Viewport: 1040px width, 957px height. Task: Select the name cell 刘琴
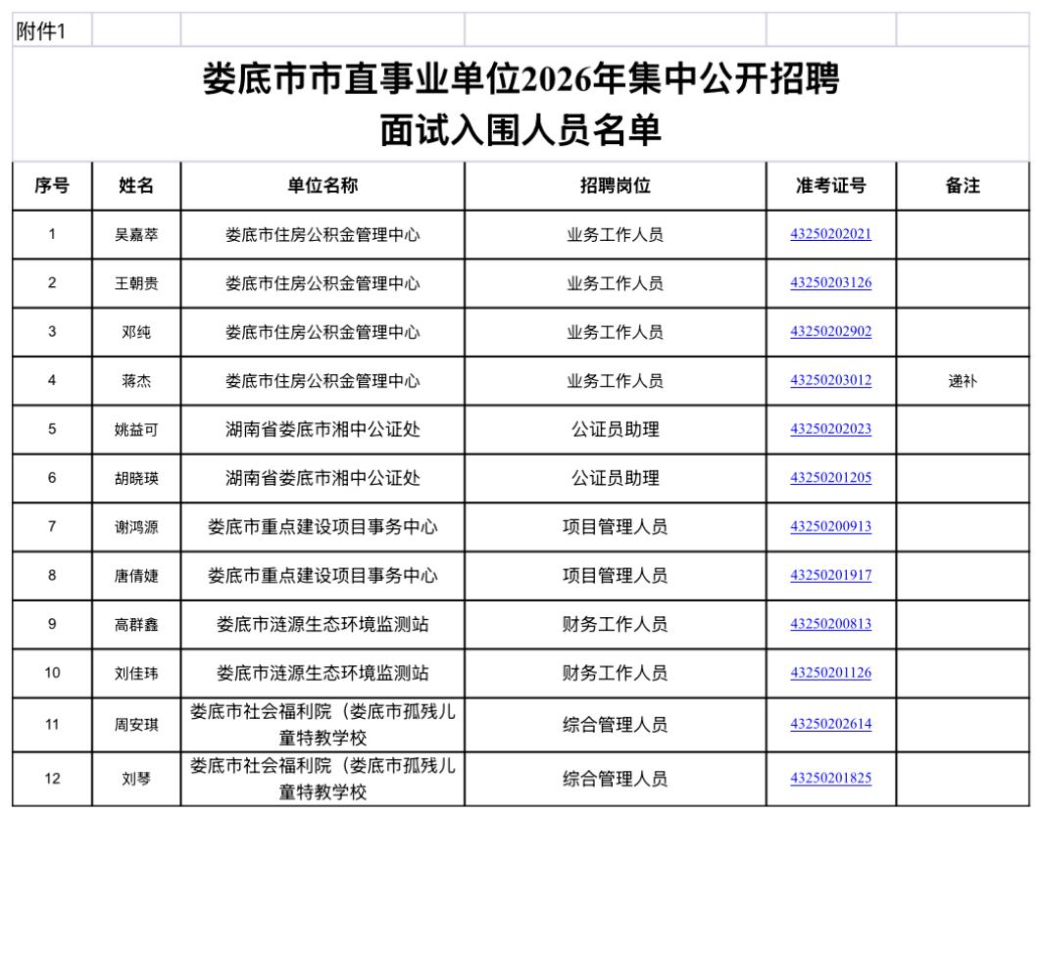tap(136, 779)
